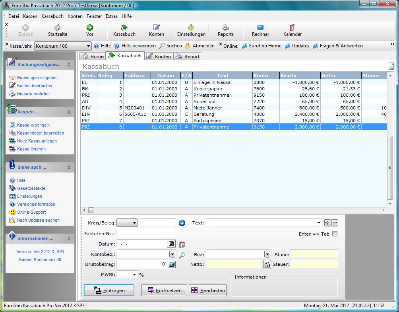
Task: Click Kassa löschen sidebar link
Action: coord(31,149)
